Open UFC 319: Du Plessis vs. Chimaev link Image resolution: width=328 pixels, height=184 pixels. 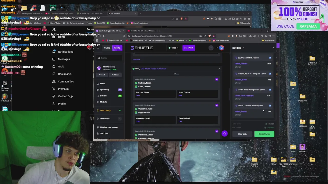(x=153, y=69)
